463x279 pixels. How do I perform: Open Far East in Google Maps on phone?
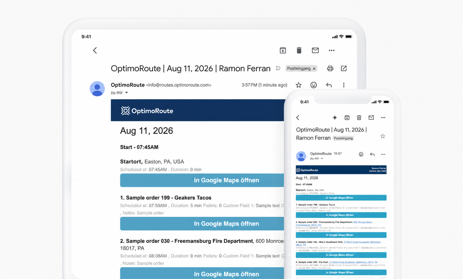click(x=341, y=272)
